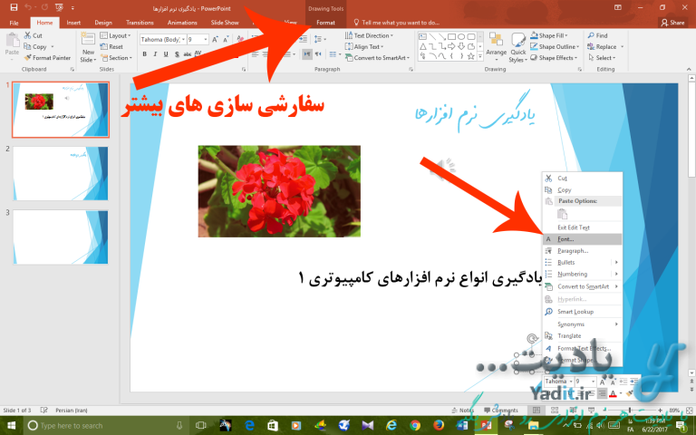Switch to the Transitions tab

[x=140, y=23]
